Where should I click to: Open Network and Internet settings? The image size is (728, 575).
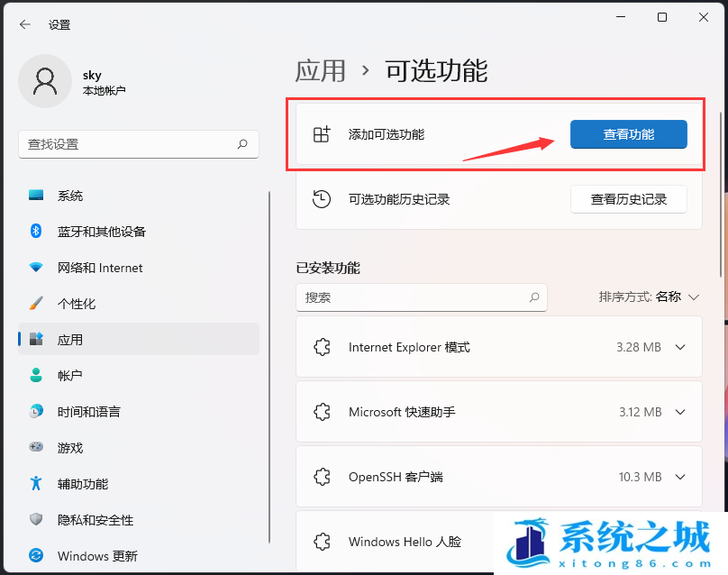point(99,268)
